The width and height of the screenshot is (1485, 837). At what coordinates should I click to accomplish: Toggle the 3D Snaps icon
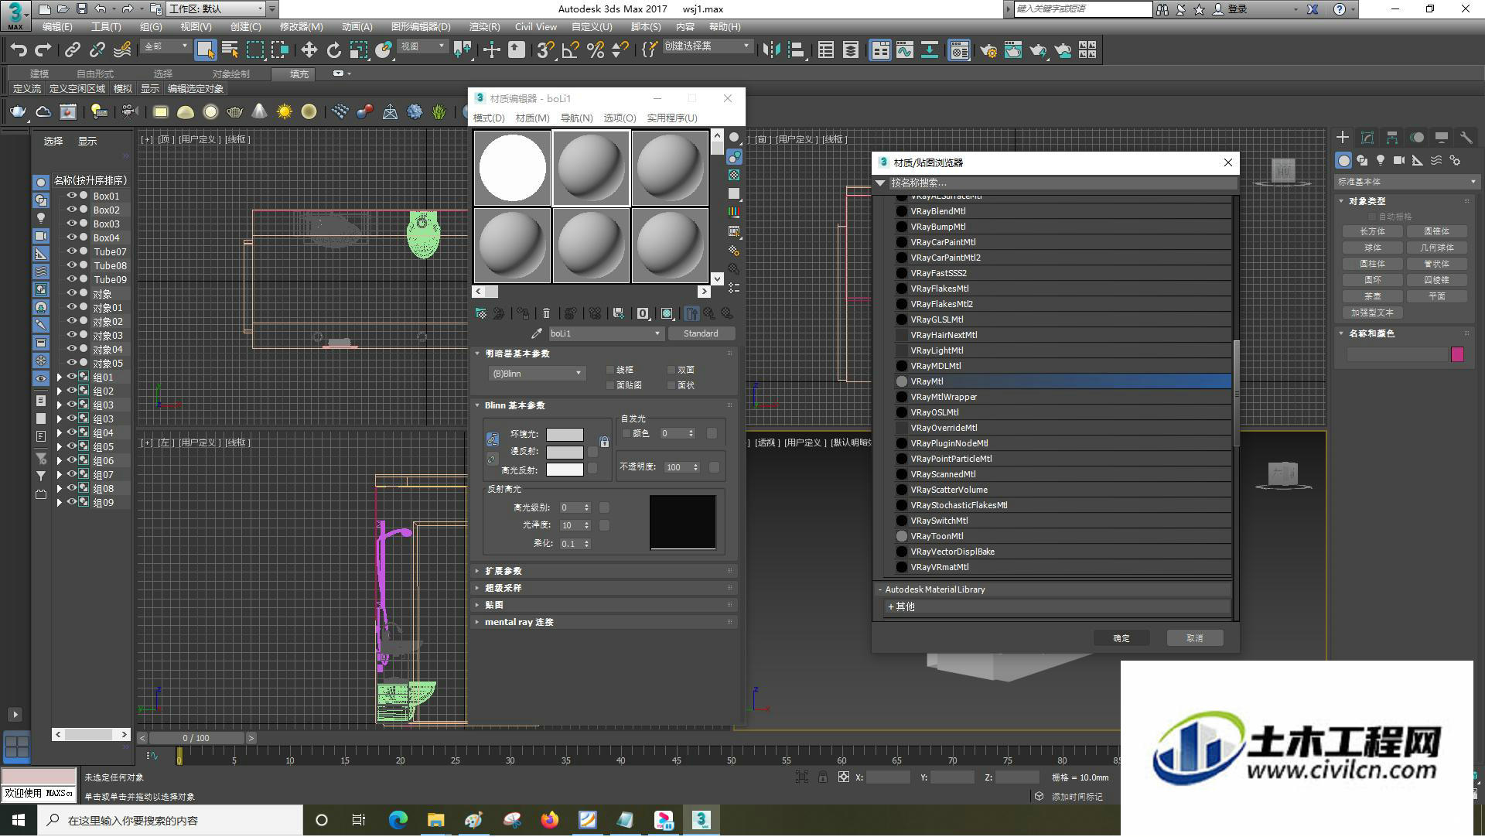pyautogui.click(x=545, y=50)
